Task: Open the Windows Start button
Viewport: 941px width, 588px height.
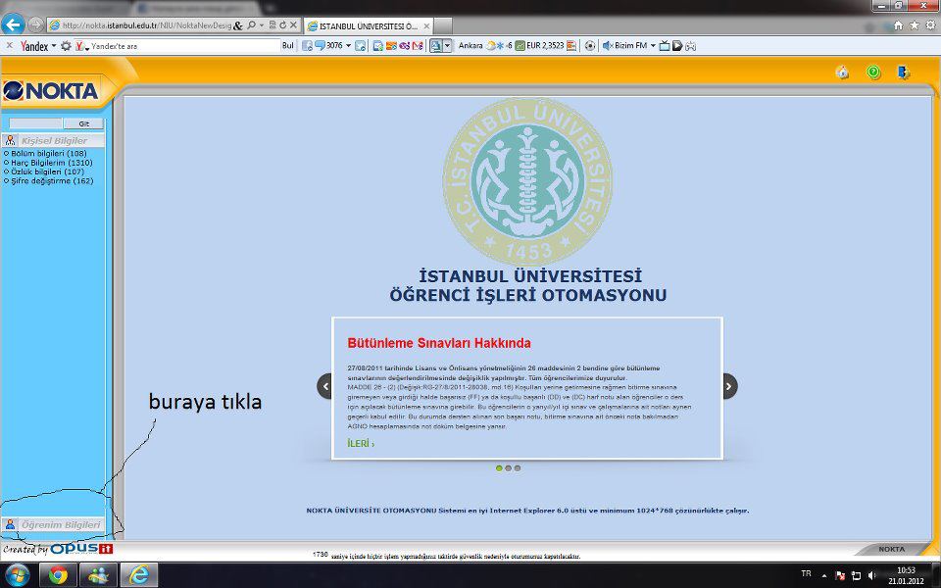Action: (x=17, y=575)
